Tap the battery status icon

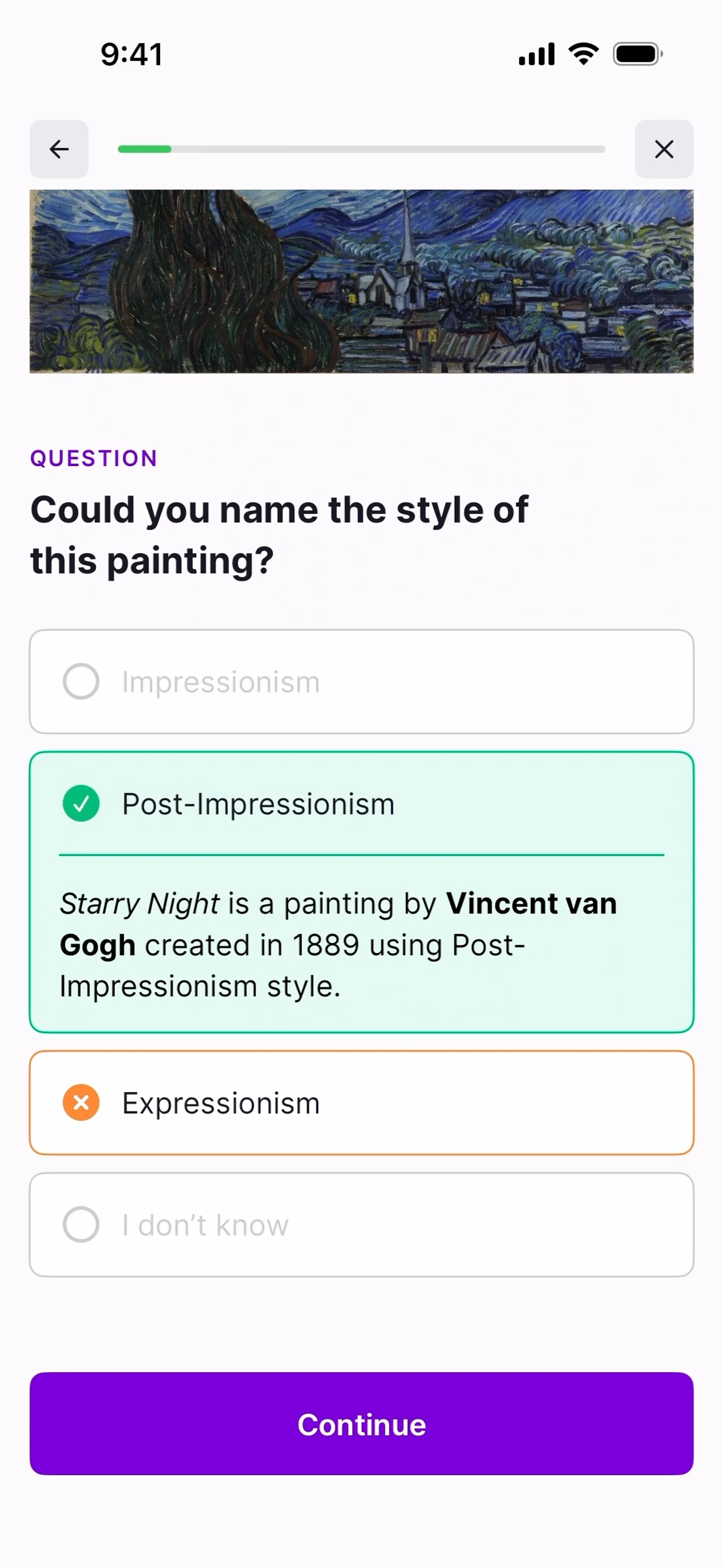[x=637, y=54]
